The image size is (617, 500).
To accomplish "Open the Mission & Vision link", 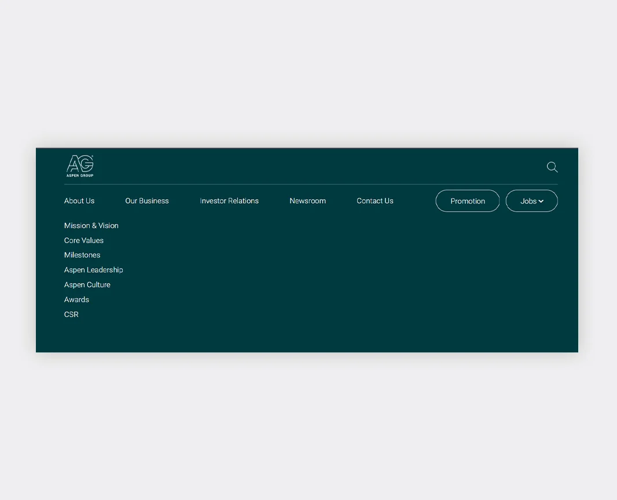I will 91,226.
